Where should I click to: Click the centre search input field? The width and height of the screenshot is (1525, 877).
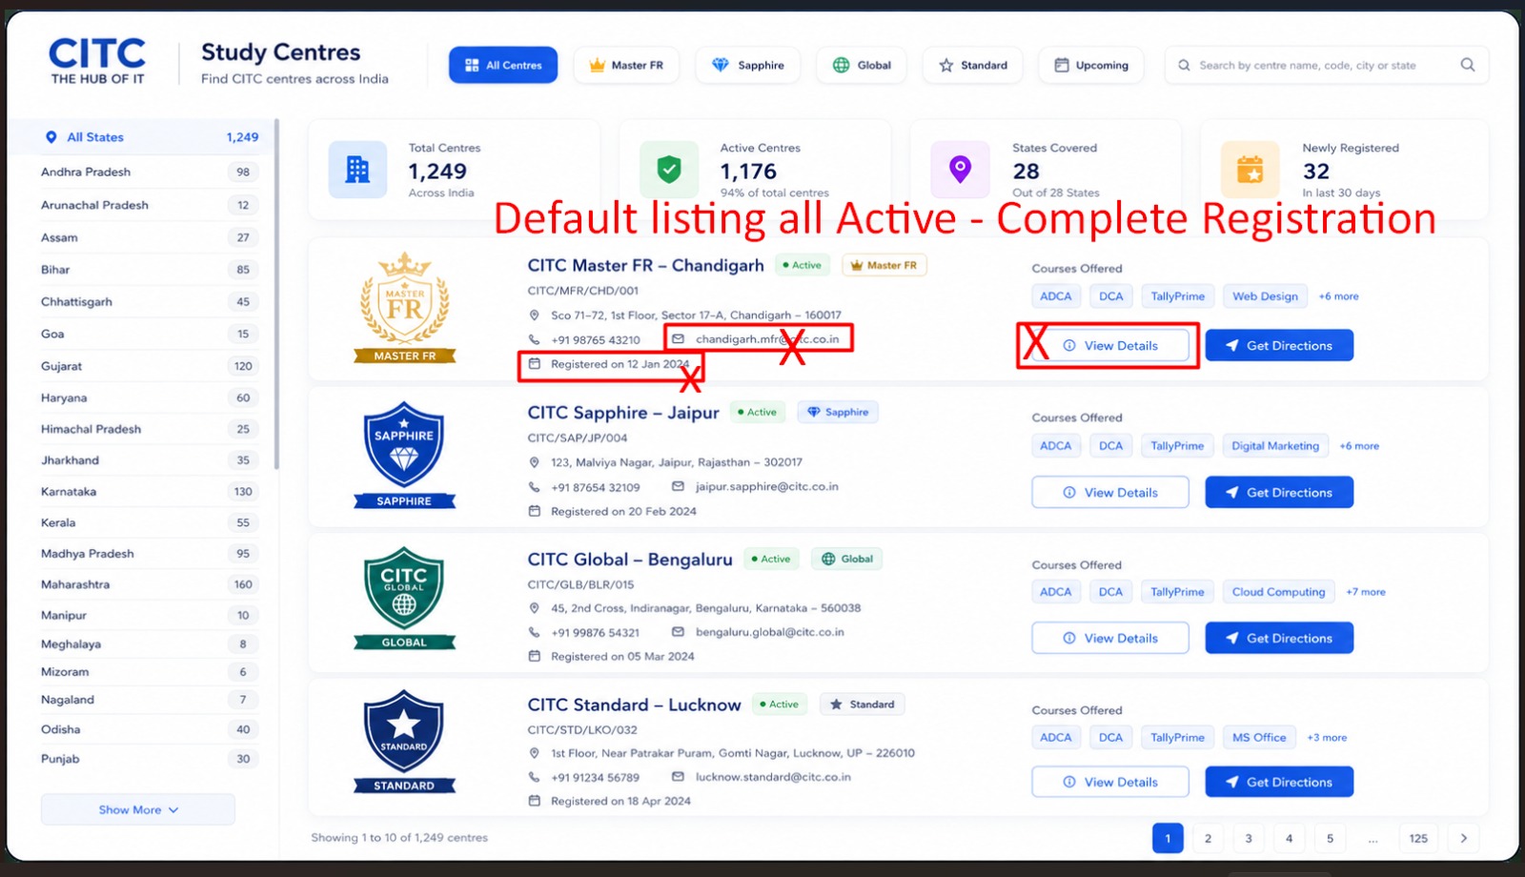(1327, 65)
